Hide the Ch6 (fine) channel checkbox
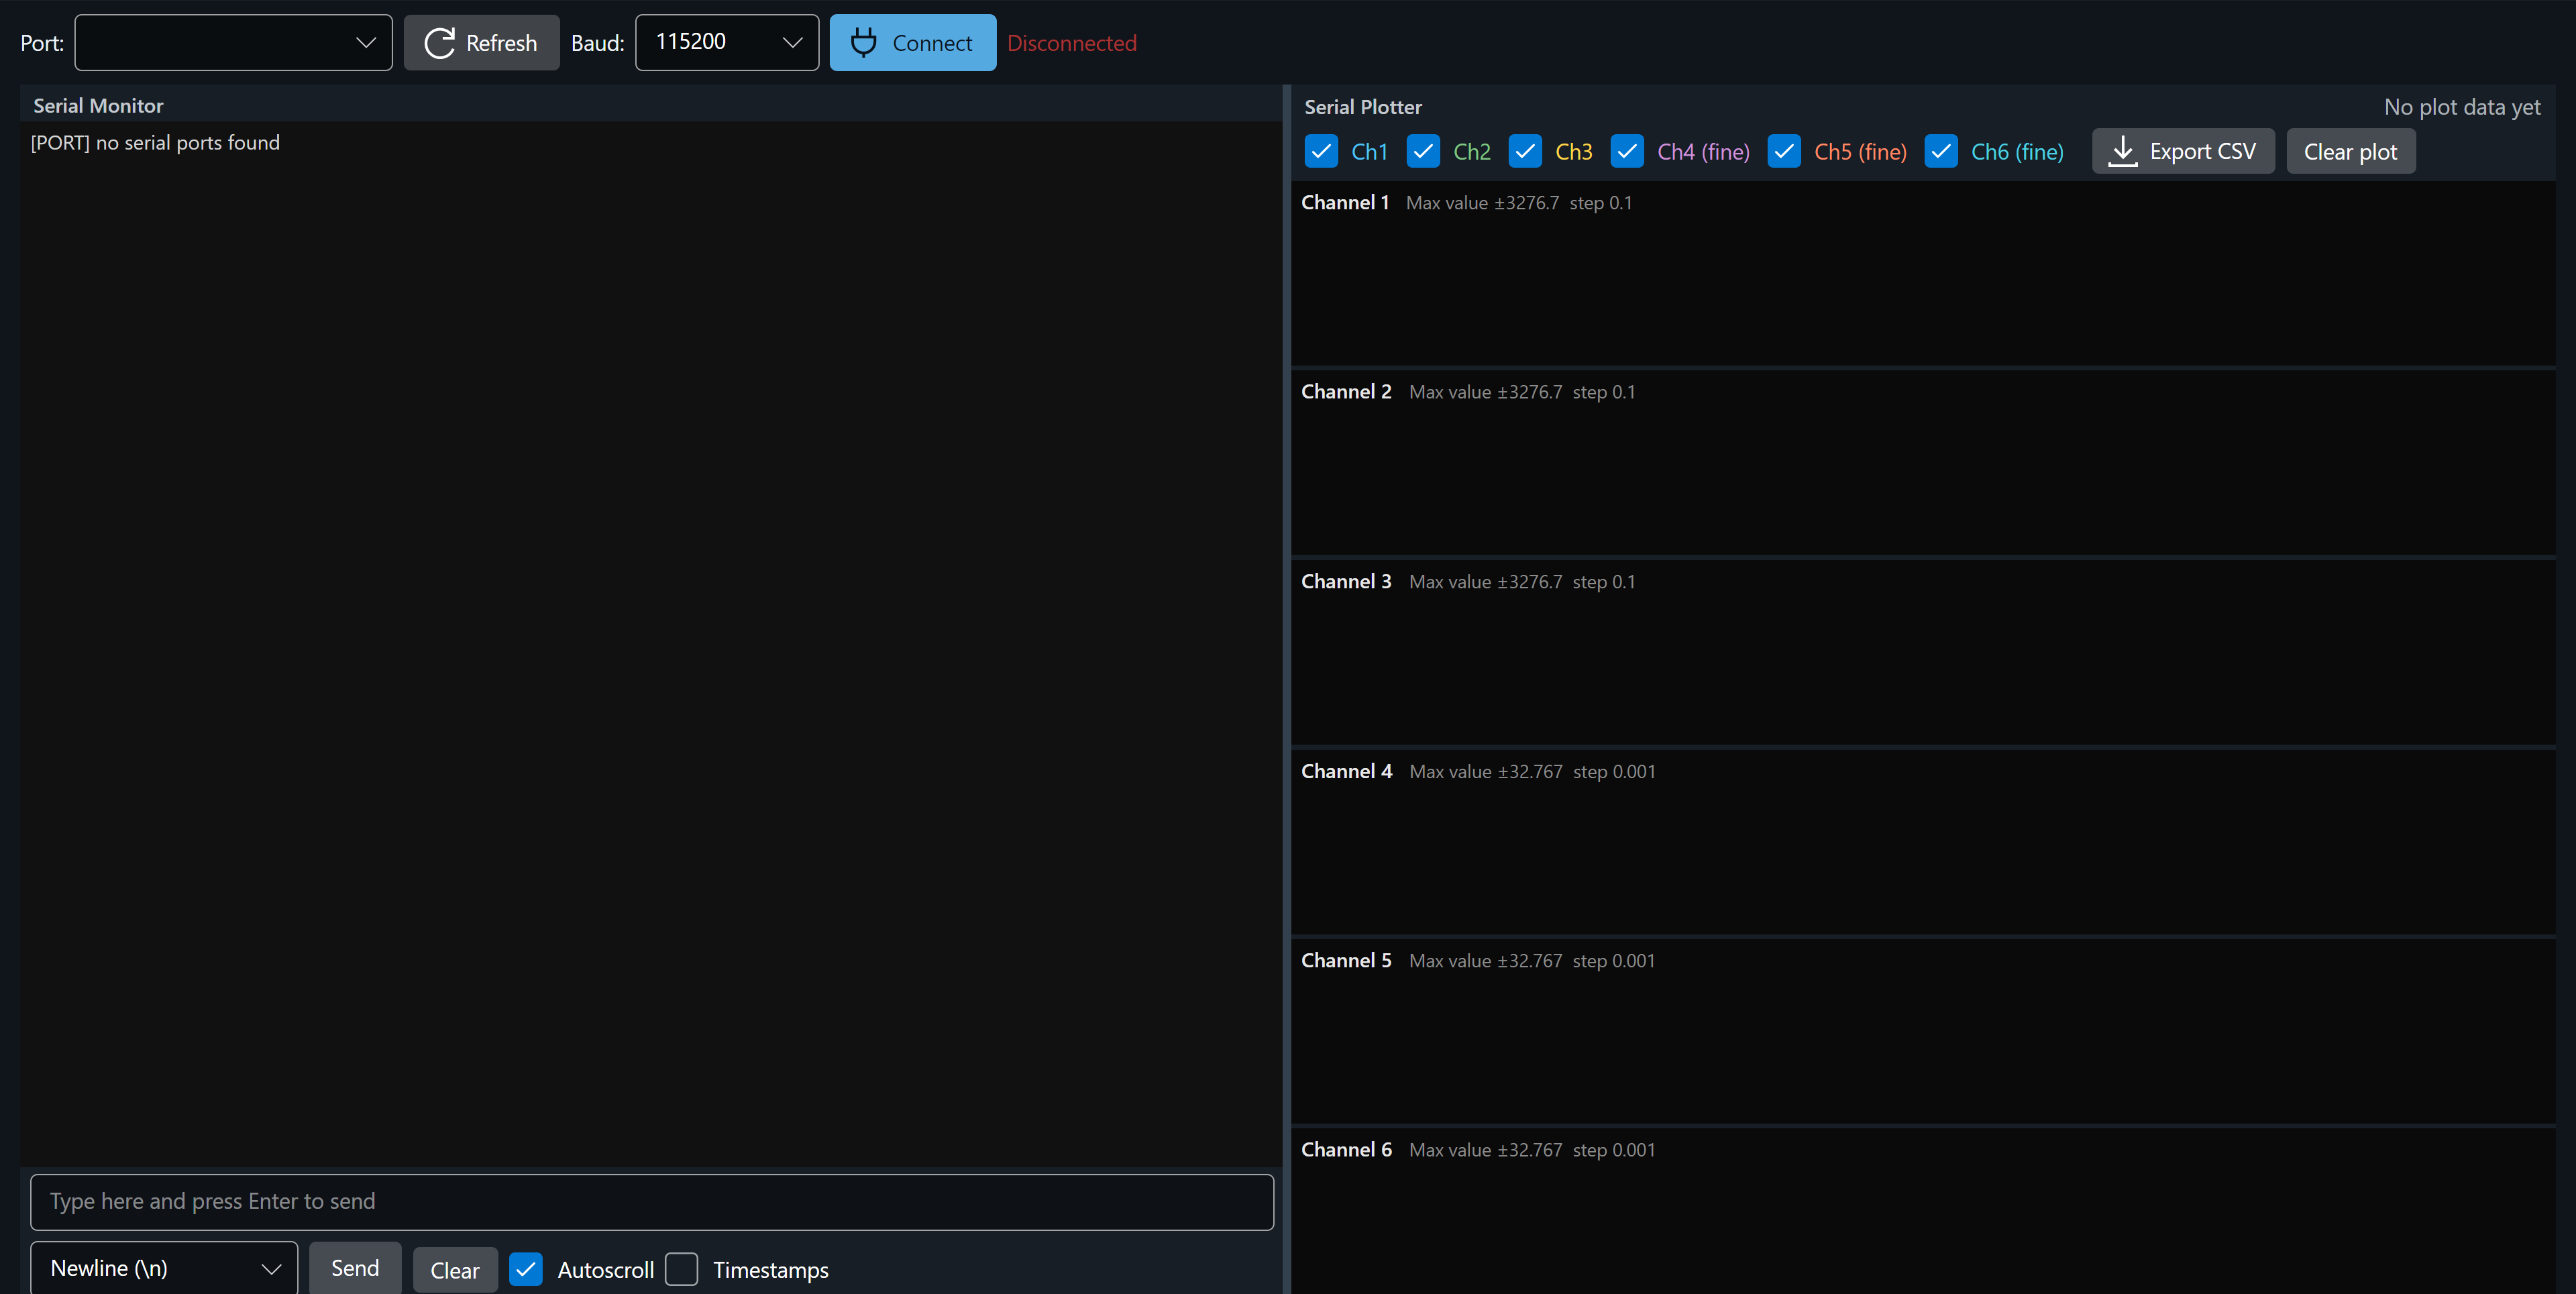Viewport: 2576px width, 1294px height. click(x=1941, y=151)
